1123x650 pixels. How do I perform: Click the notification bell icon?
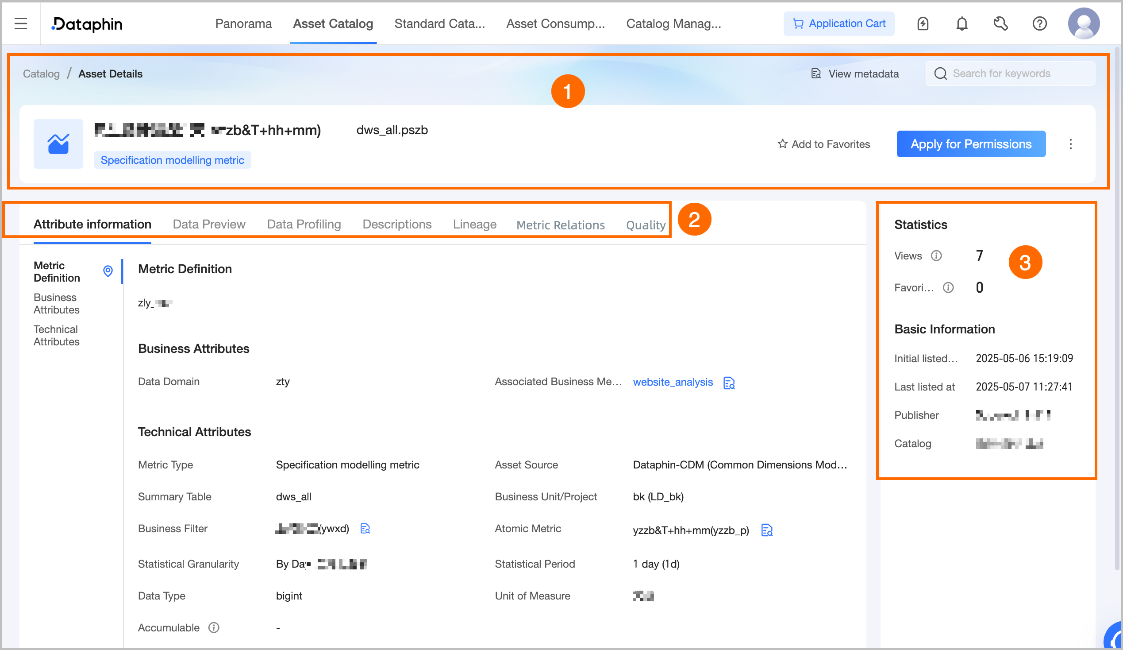coord(961,23)
